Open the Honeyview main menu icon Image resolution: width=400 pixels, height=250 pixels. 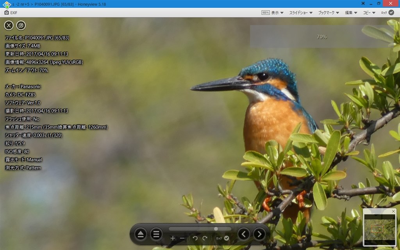point(156,234)
